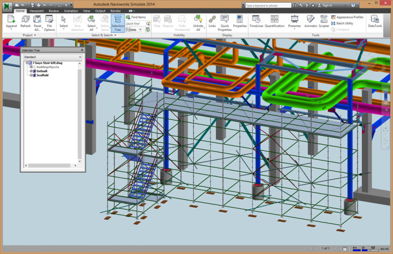Screen dimensions: 393x254
Task: Expand the Scaffold tree node
Action: [x=31, y=75]
